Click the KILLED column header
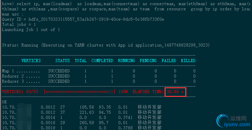The height and width of the screenshot is (130, 252). [x=188, y=61]
